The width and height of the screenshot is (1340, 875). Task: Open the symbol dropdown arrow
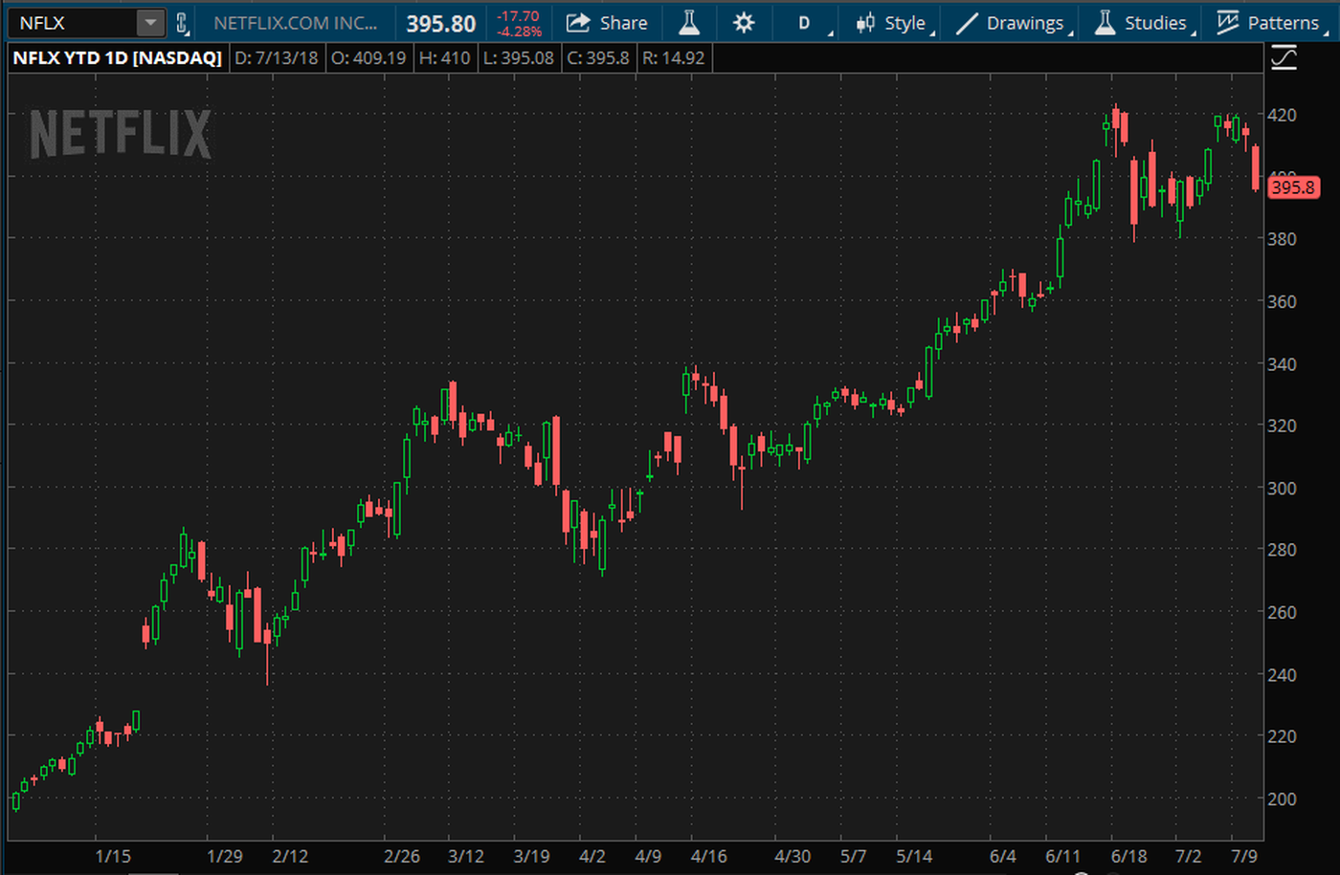150,22
